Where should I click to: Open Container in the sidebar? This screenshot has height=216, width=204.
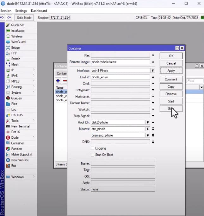[17, 143]
